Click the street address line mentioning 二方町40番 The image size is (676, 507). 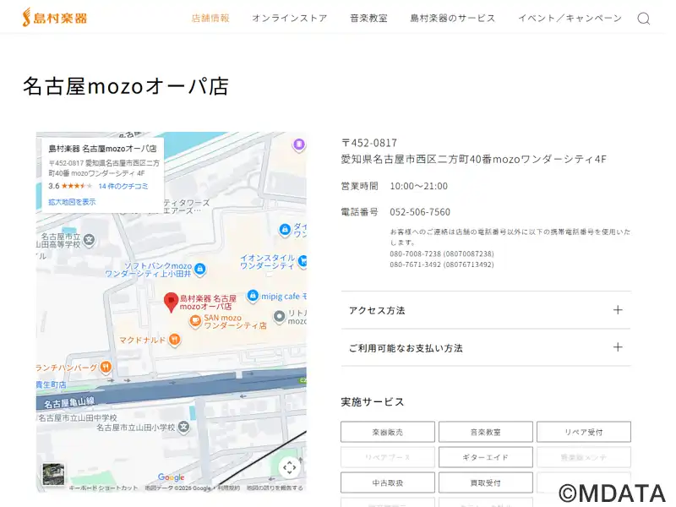pyautogui.click(x=473, y=160)
